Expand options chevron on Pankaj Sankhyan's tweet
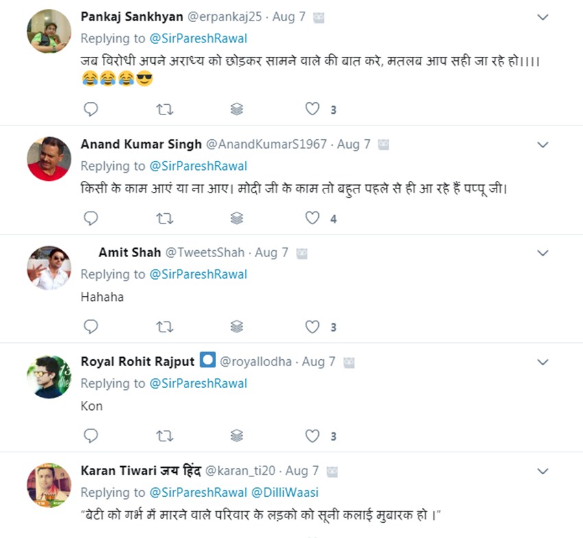The height and width of the screenshot is (538, 583). pos(543,17)
